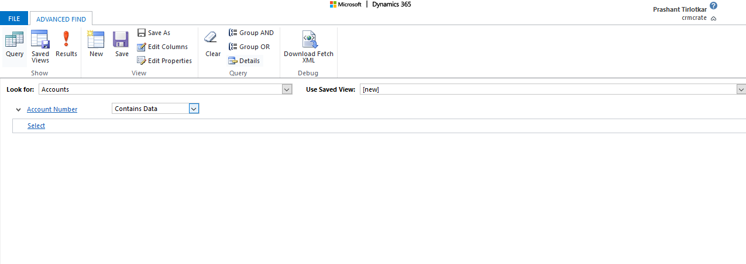Viewport: 746px width, 264px height.
Task: Choose Save As in the View group
Action: coord(154,33)
